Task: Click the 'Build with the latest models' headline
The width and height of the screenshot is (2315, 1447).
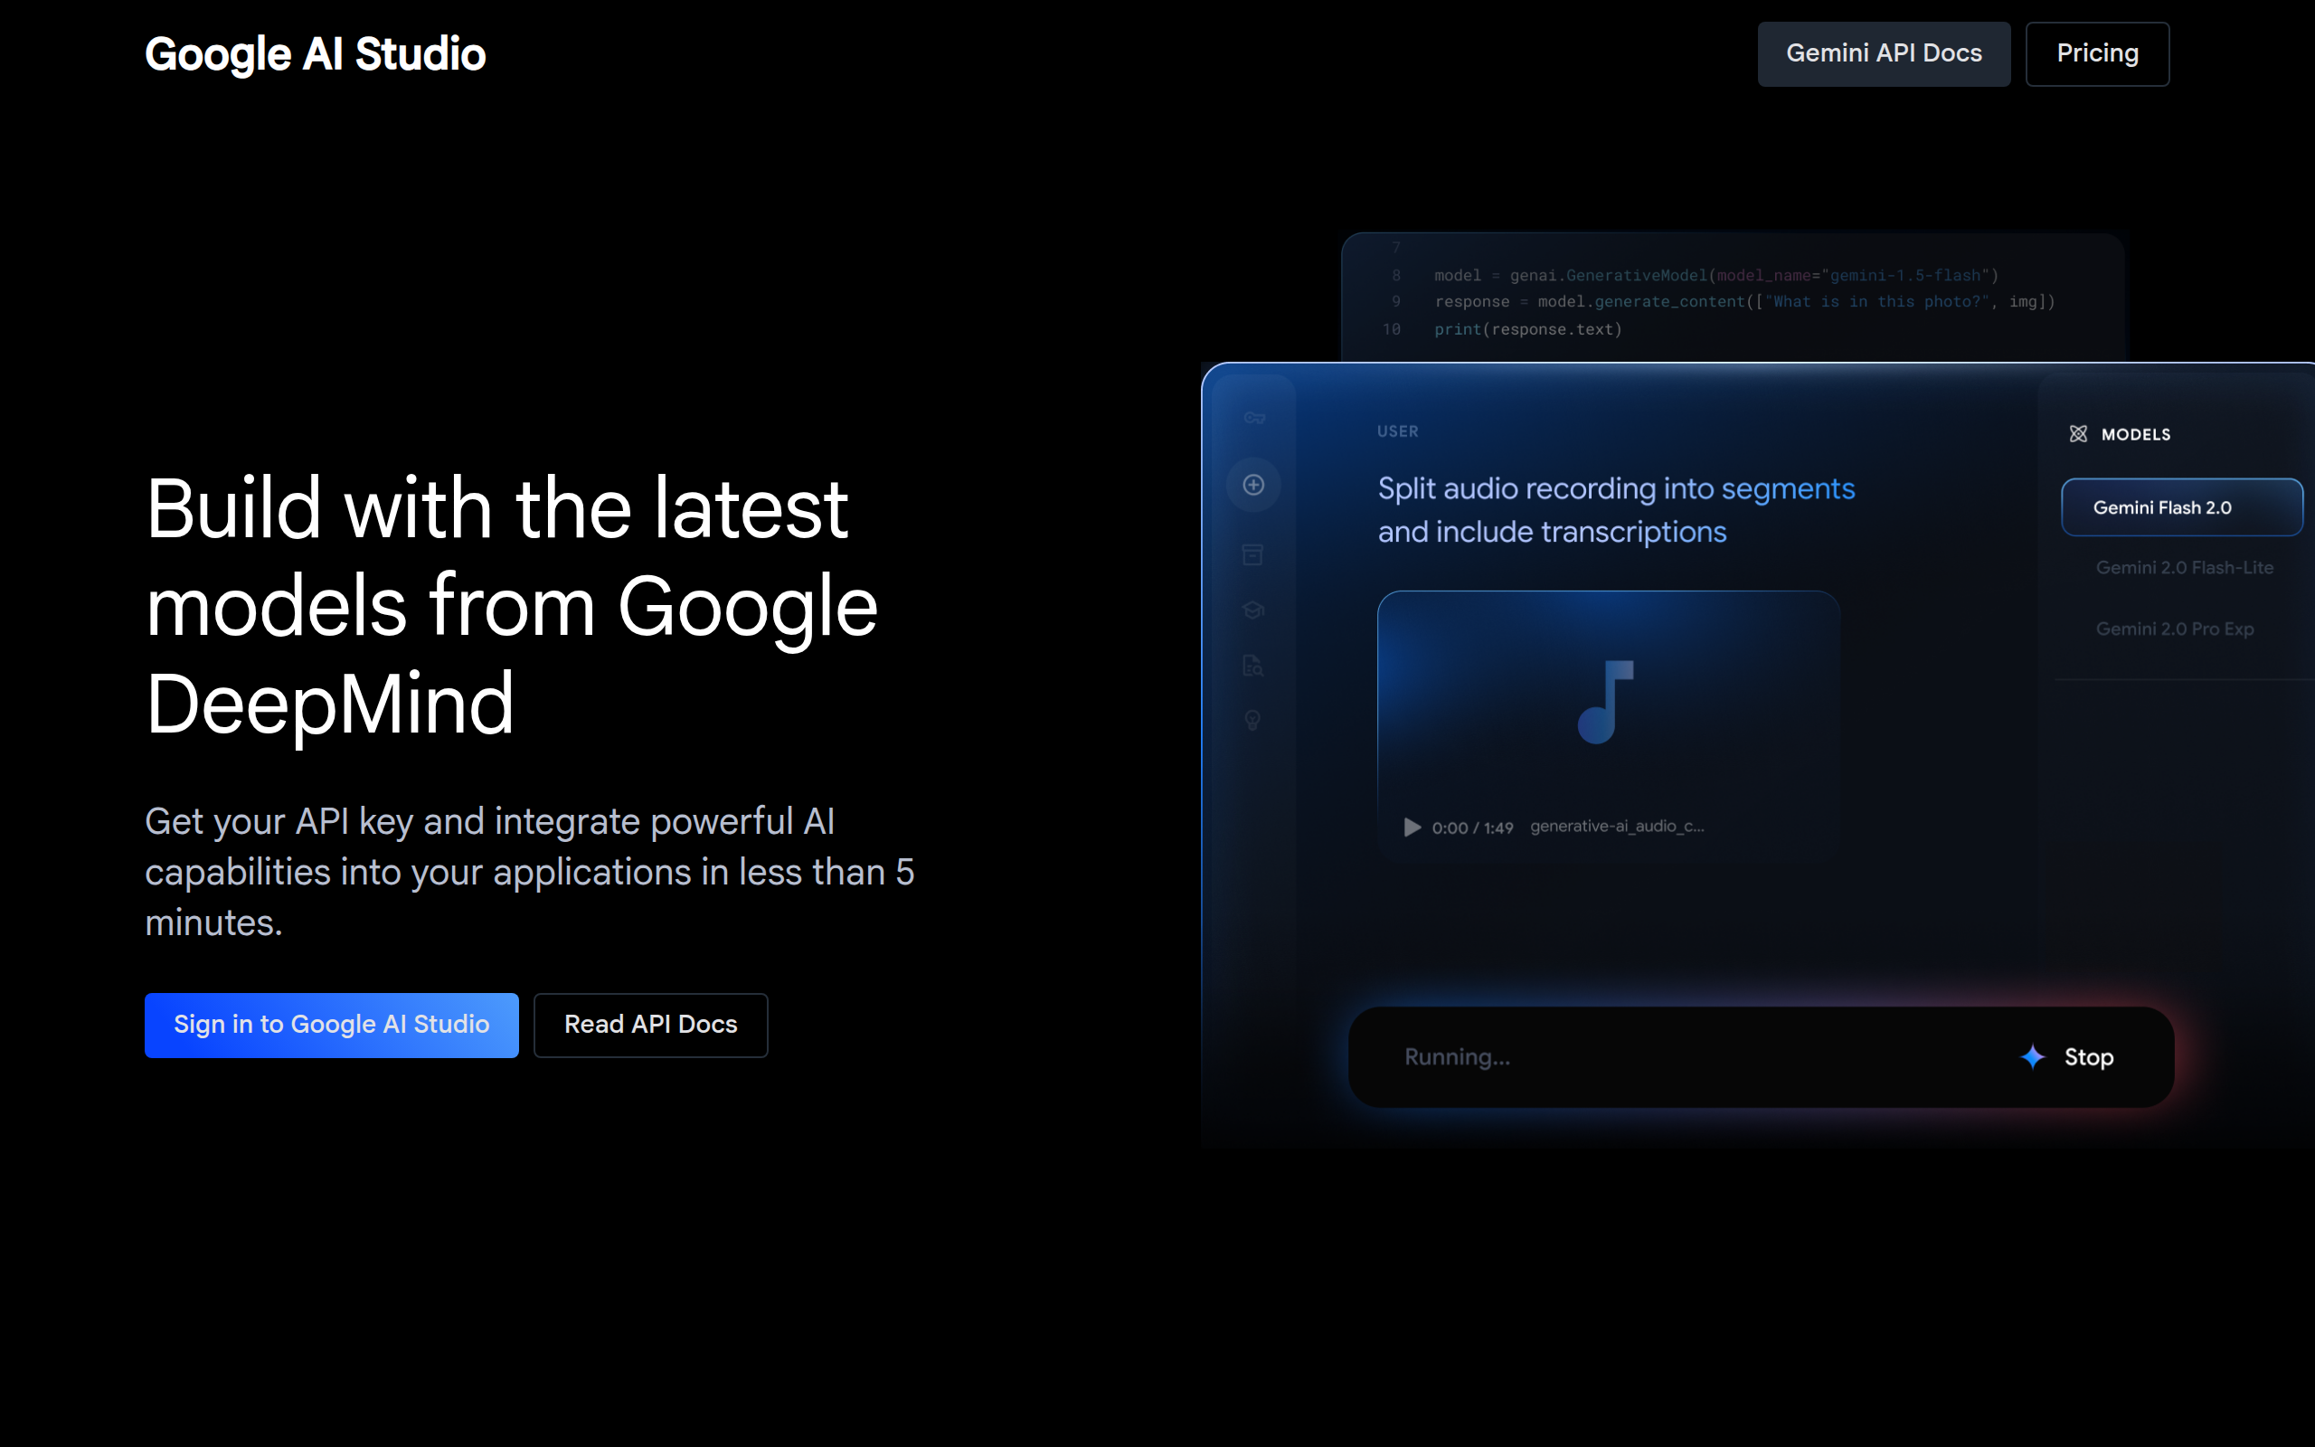Action: (x=512, y=605)
